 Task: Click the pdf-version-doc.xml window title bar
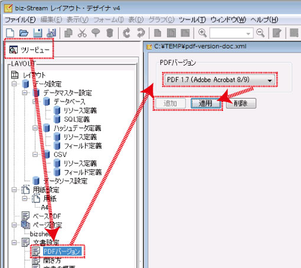(223, 47)
